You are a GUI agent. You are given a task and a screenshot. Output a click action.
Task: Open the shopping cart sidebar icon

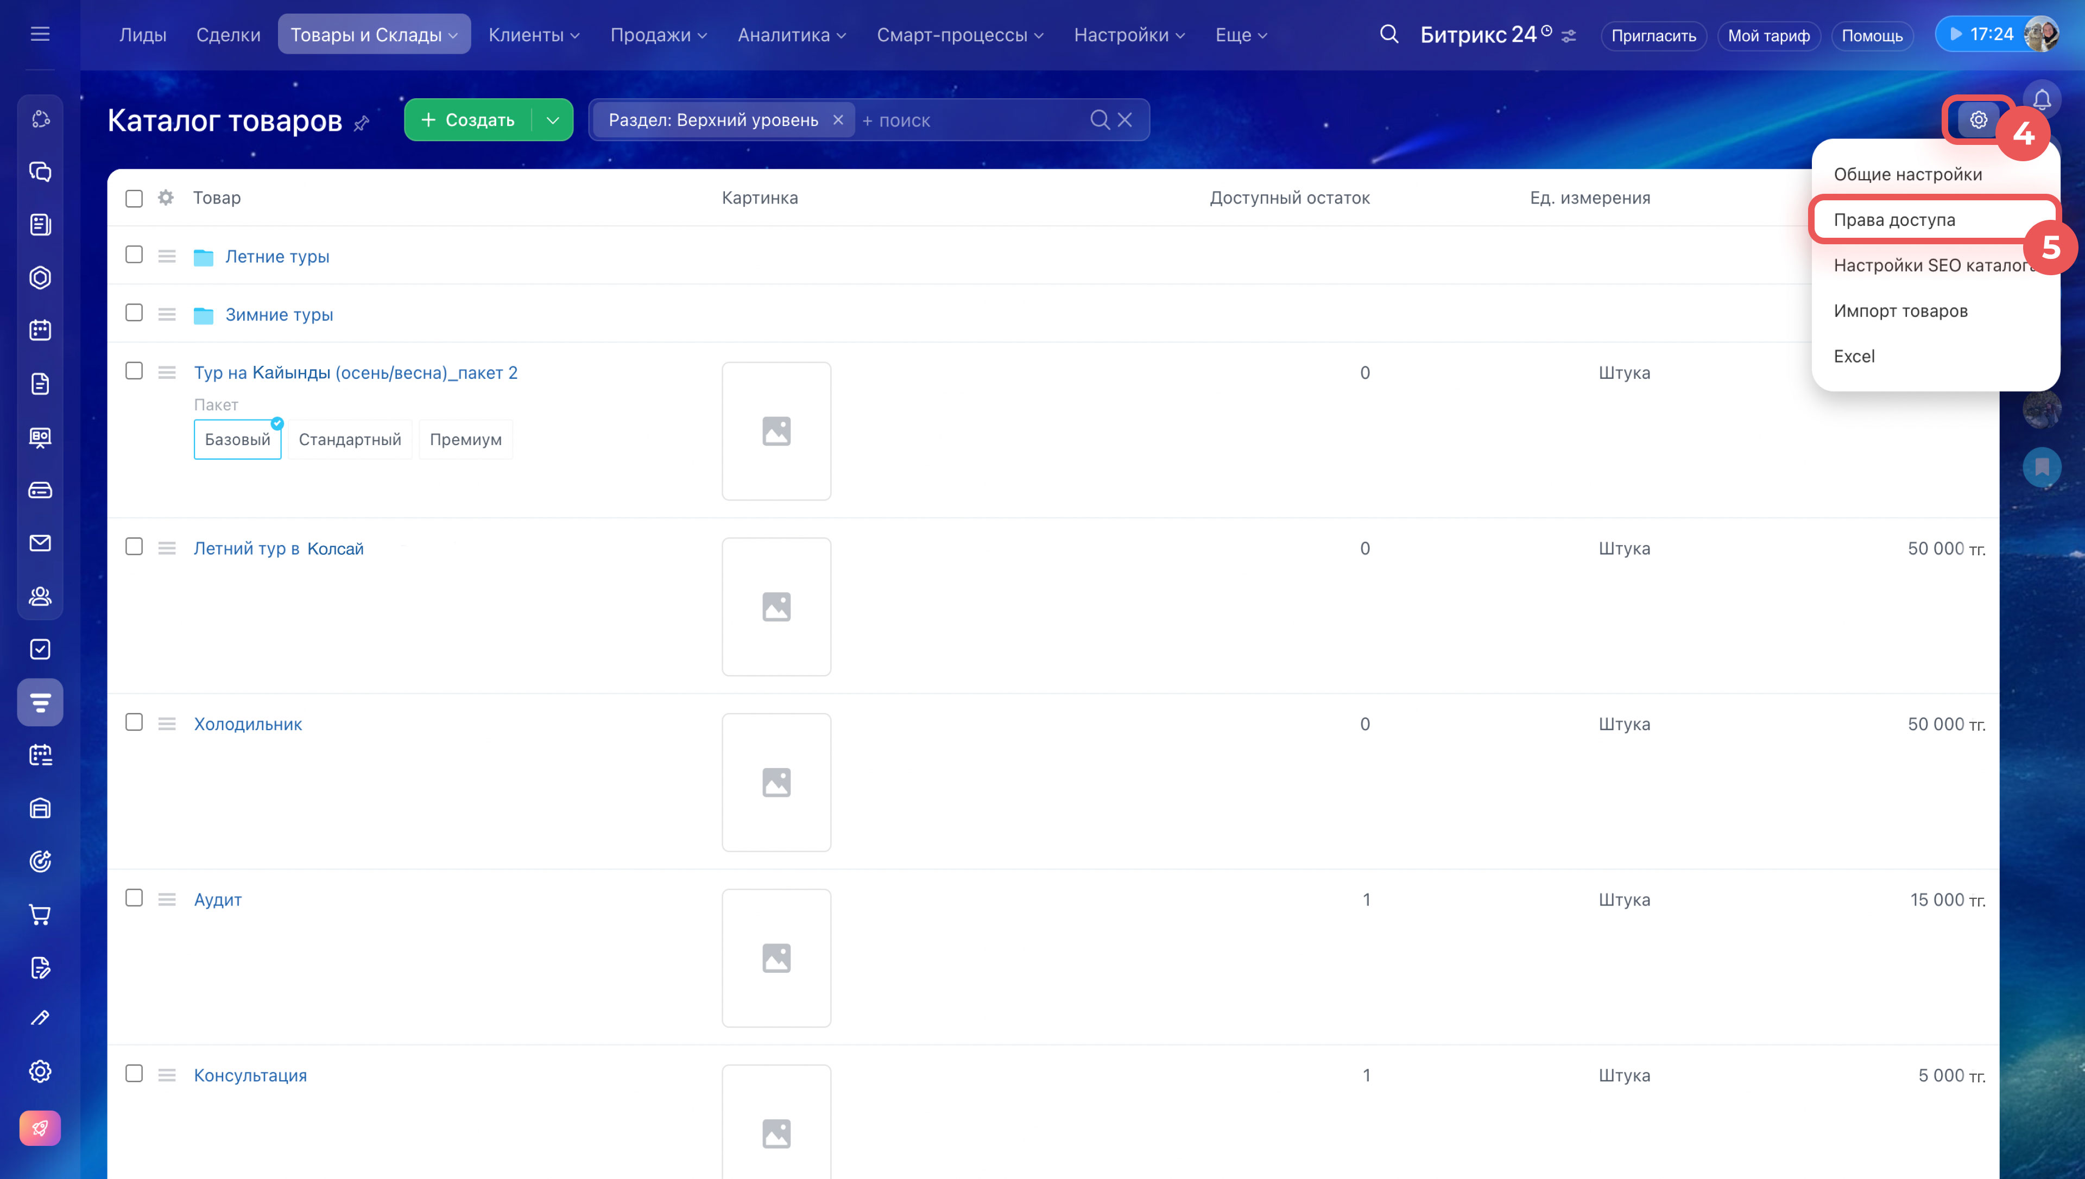pos(40,914)
